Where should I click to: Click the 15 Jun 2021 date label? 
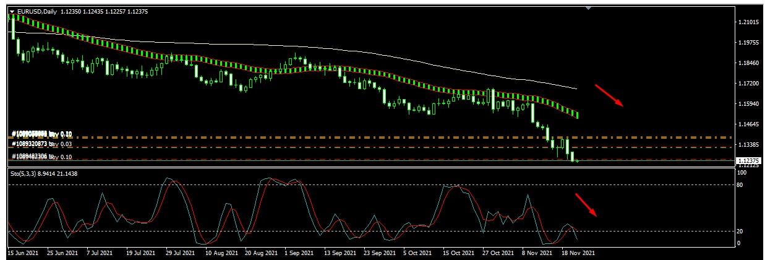point(24,253)
